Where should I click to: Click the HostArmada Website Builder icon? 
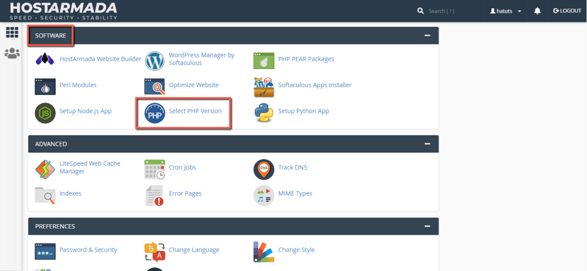click(x=45, y=61)
